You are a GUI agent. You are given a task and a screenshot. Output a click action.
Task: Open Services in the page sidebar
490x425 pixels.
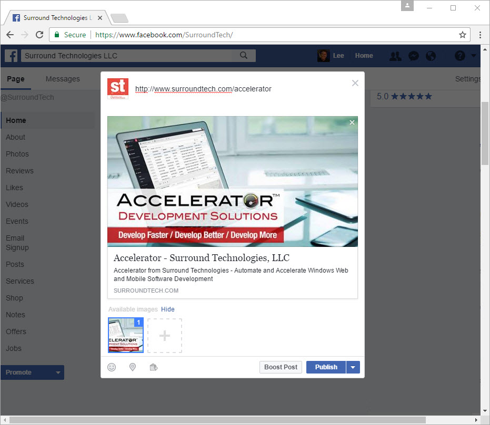pos(19,281)
